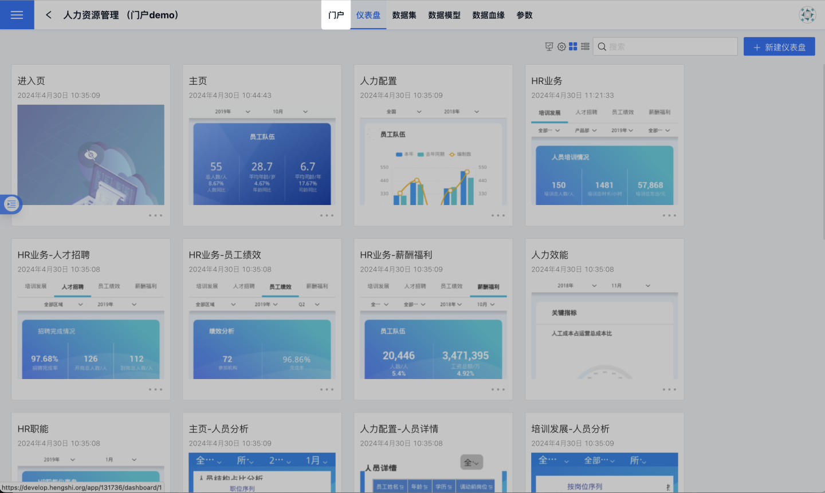825x493 pixels.
Task: Open the dashboard settings gear
Action: click(561, 47)
